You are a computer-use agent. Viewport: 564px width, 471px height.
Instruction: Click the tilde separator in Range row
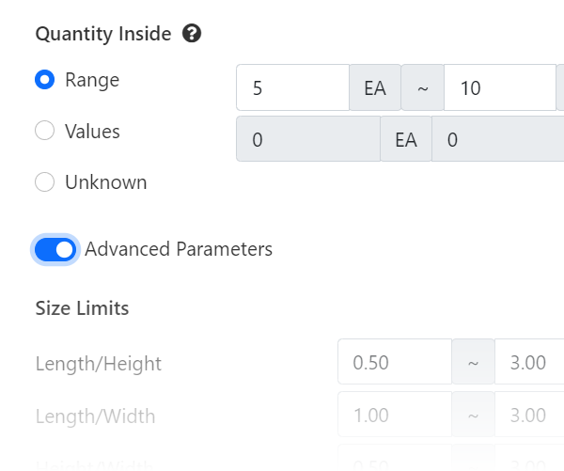[422, 88]
